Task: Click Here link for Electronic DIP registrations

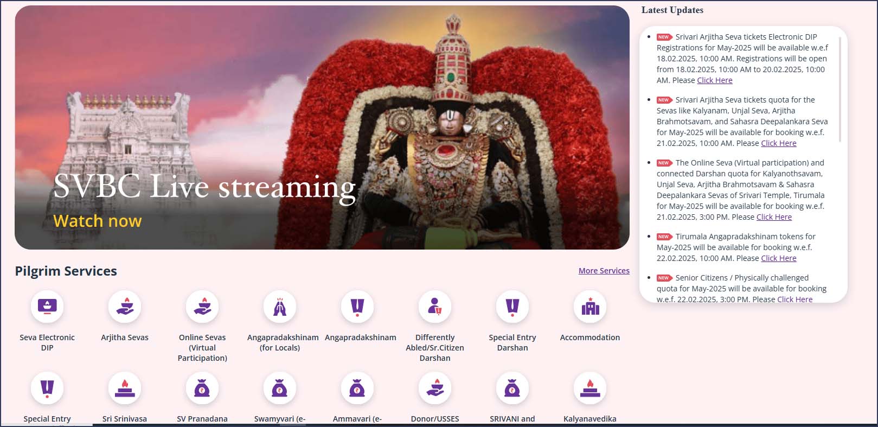Action: coord(714,80)
